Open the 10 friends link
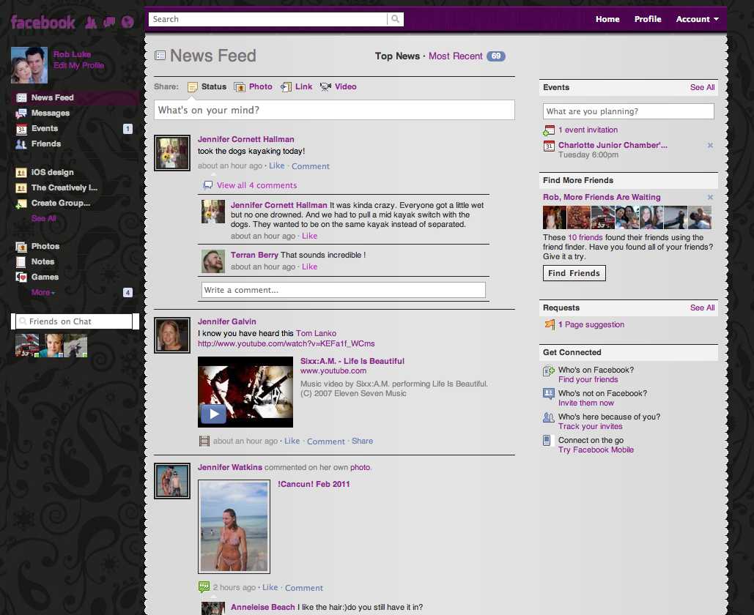Screen dimensions: 754x615 (x=585, y=237)
